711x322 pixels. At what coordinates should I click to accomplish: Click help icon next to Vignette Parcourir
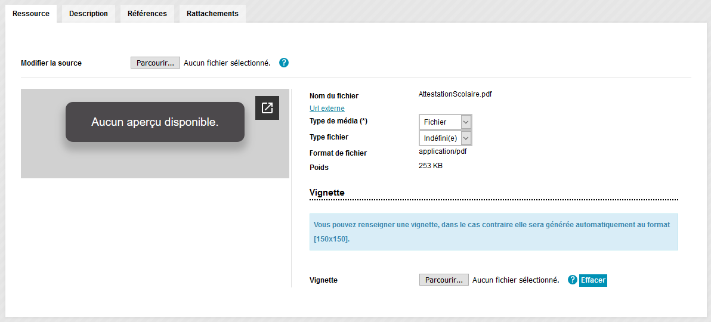pos(573,280)
